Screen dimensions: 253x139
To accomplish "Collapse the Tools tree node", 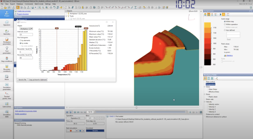I will pos(66,16).
